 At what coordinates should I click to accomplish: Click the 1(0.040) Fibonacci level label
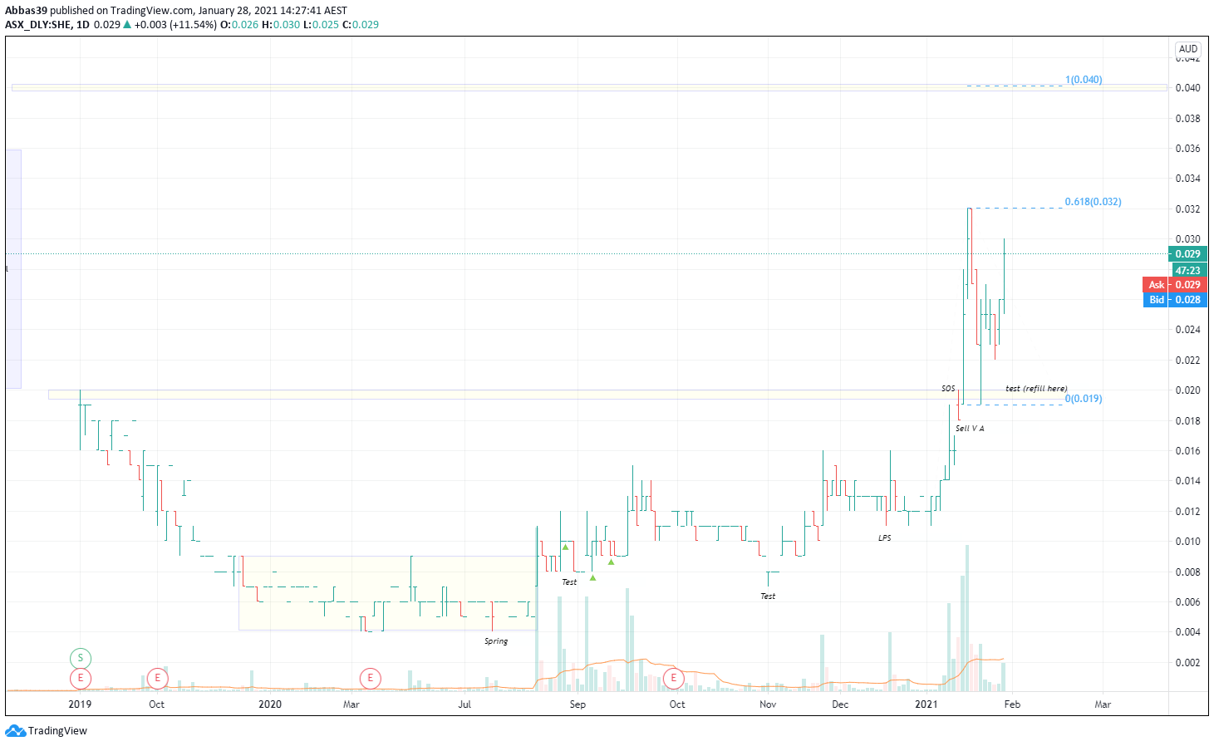pyautogui.click(x=1084, y=80)
